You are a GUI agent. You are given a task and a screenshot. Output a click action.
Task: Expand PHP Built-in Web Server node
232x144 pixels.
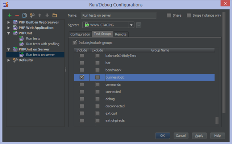click(x=9, y=22)
